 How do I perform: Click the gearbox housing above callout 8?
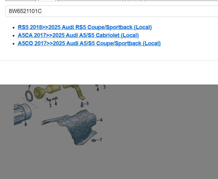(22, 113)
